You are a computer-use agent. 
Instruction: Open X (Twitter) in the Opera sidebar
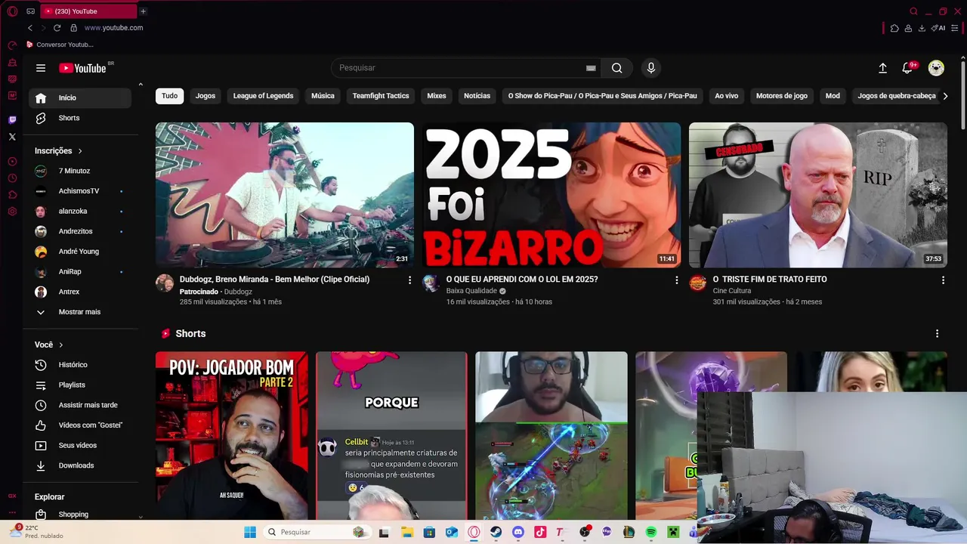point(12,137)
